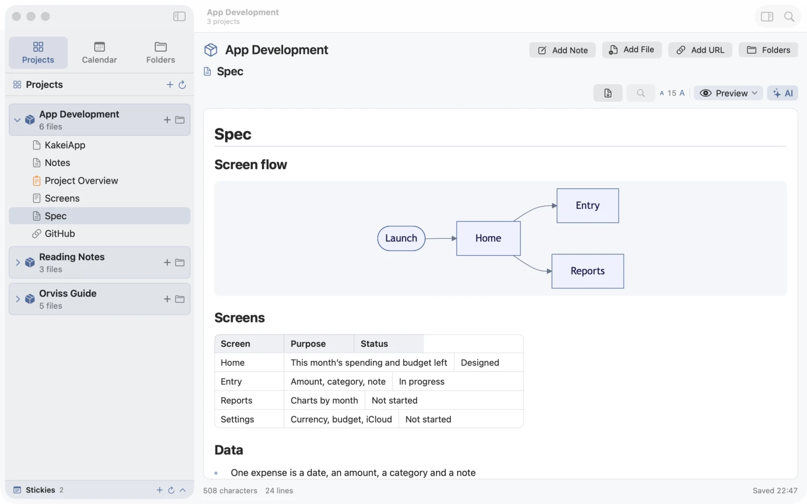Click the App Development cube icon in header
Viewport: 807px width, 504px height.
[211, 50]
